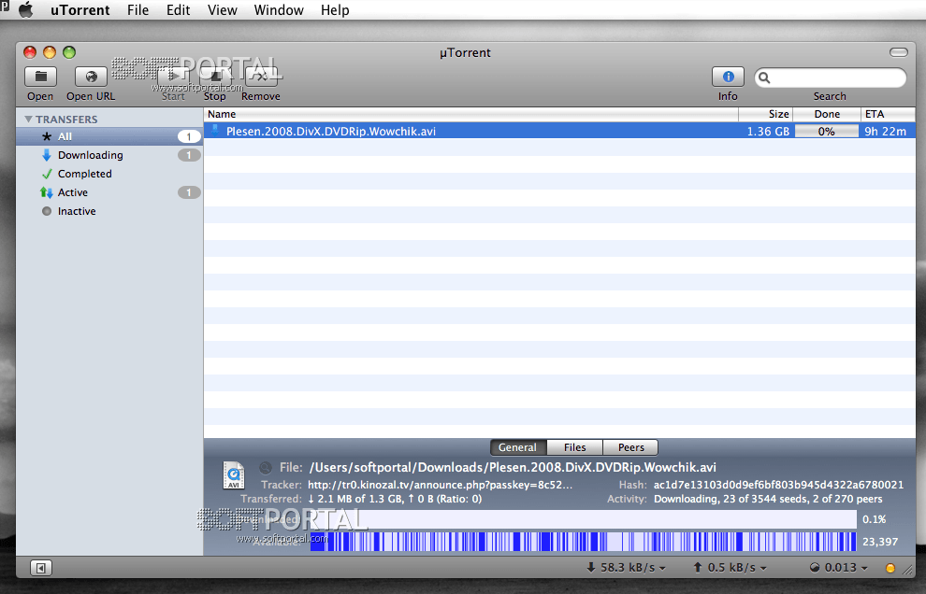
Task: Click the 0.1% downloaded percentage
Action: [x=874, y=519]
